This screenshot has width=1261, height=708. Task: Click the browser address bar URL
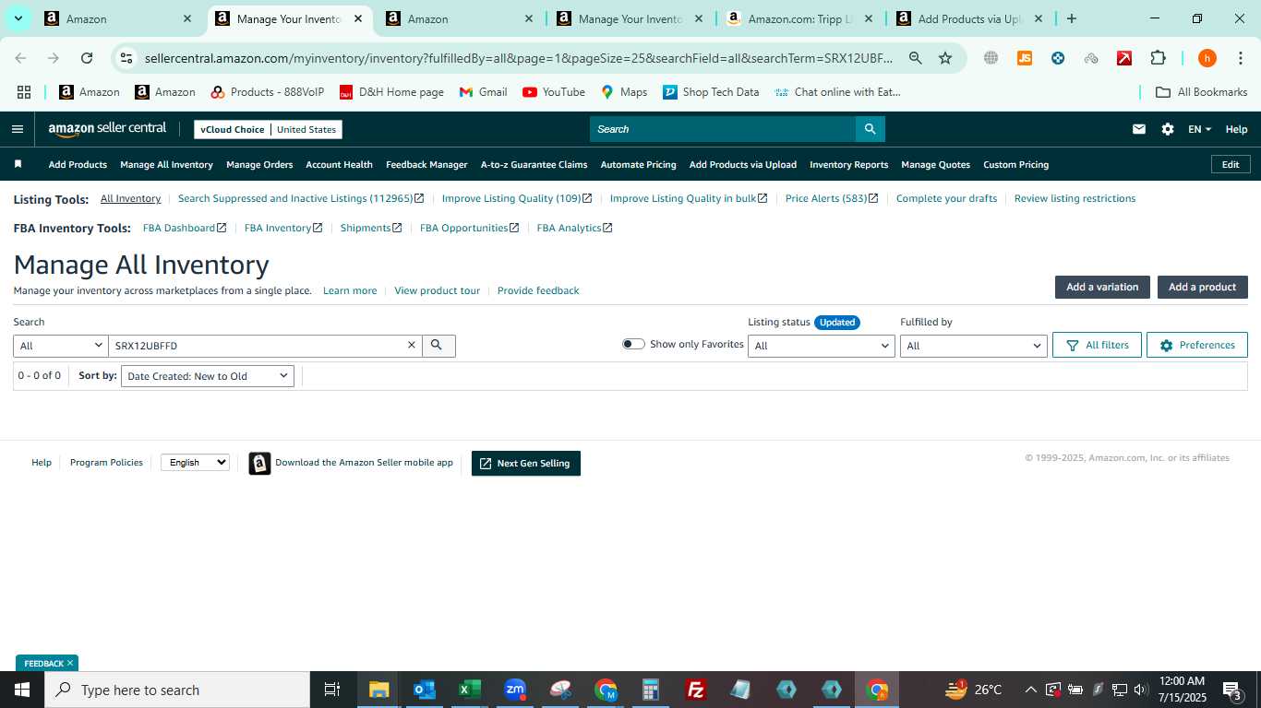[x=519, y=58]
